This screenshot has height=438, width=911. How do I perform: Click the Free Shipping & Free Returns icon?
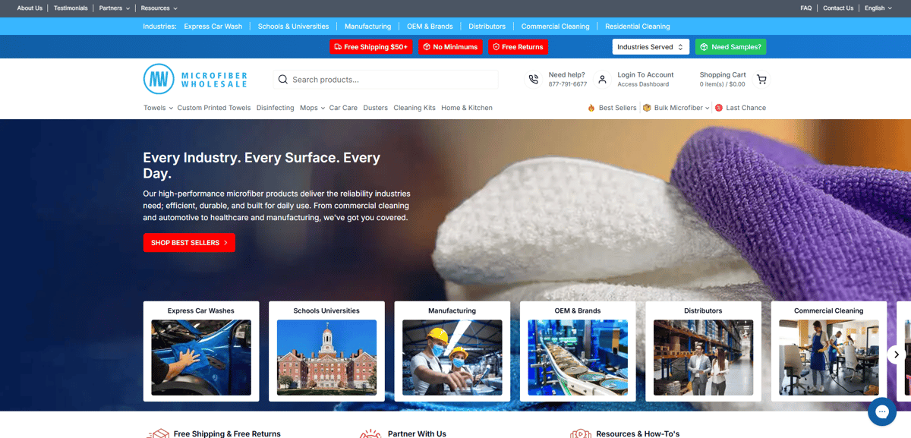pos(157,433)
